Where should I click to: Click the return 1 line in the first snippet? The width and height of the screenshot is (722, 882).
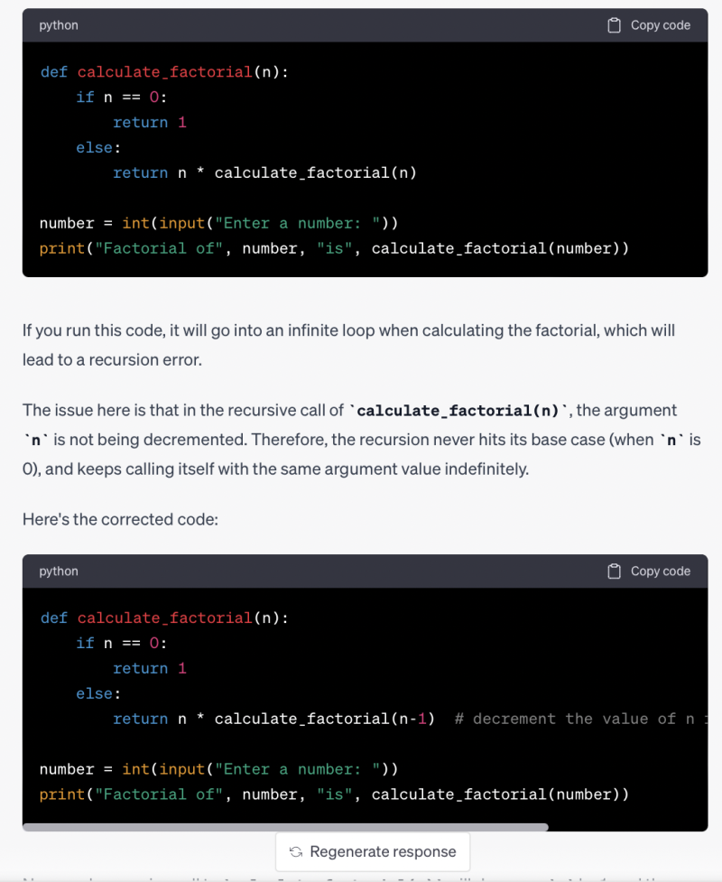pyautogui.click(x=149, y=122)
